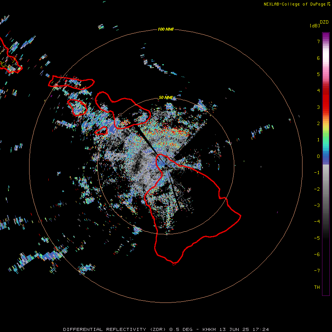Click the -3 value on color scale
This screenshot has width=332, height=332.
click(317, 205)
